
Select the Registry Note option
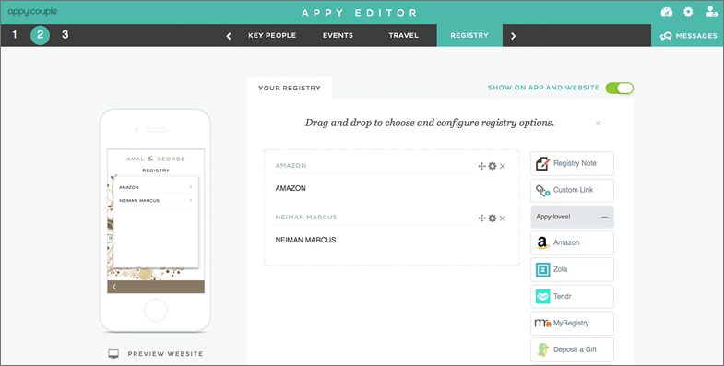(572, 163)
